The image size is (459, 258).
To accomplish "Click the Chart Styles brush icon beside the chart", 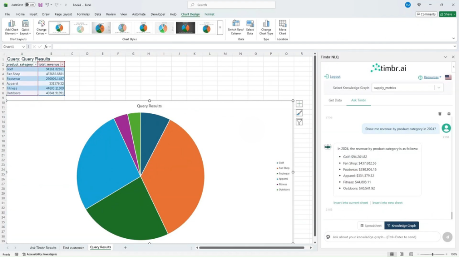I will pyautogui.click(x=299, y=113).
